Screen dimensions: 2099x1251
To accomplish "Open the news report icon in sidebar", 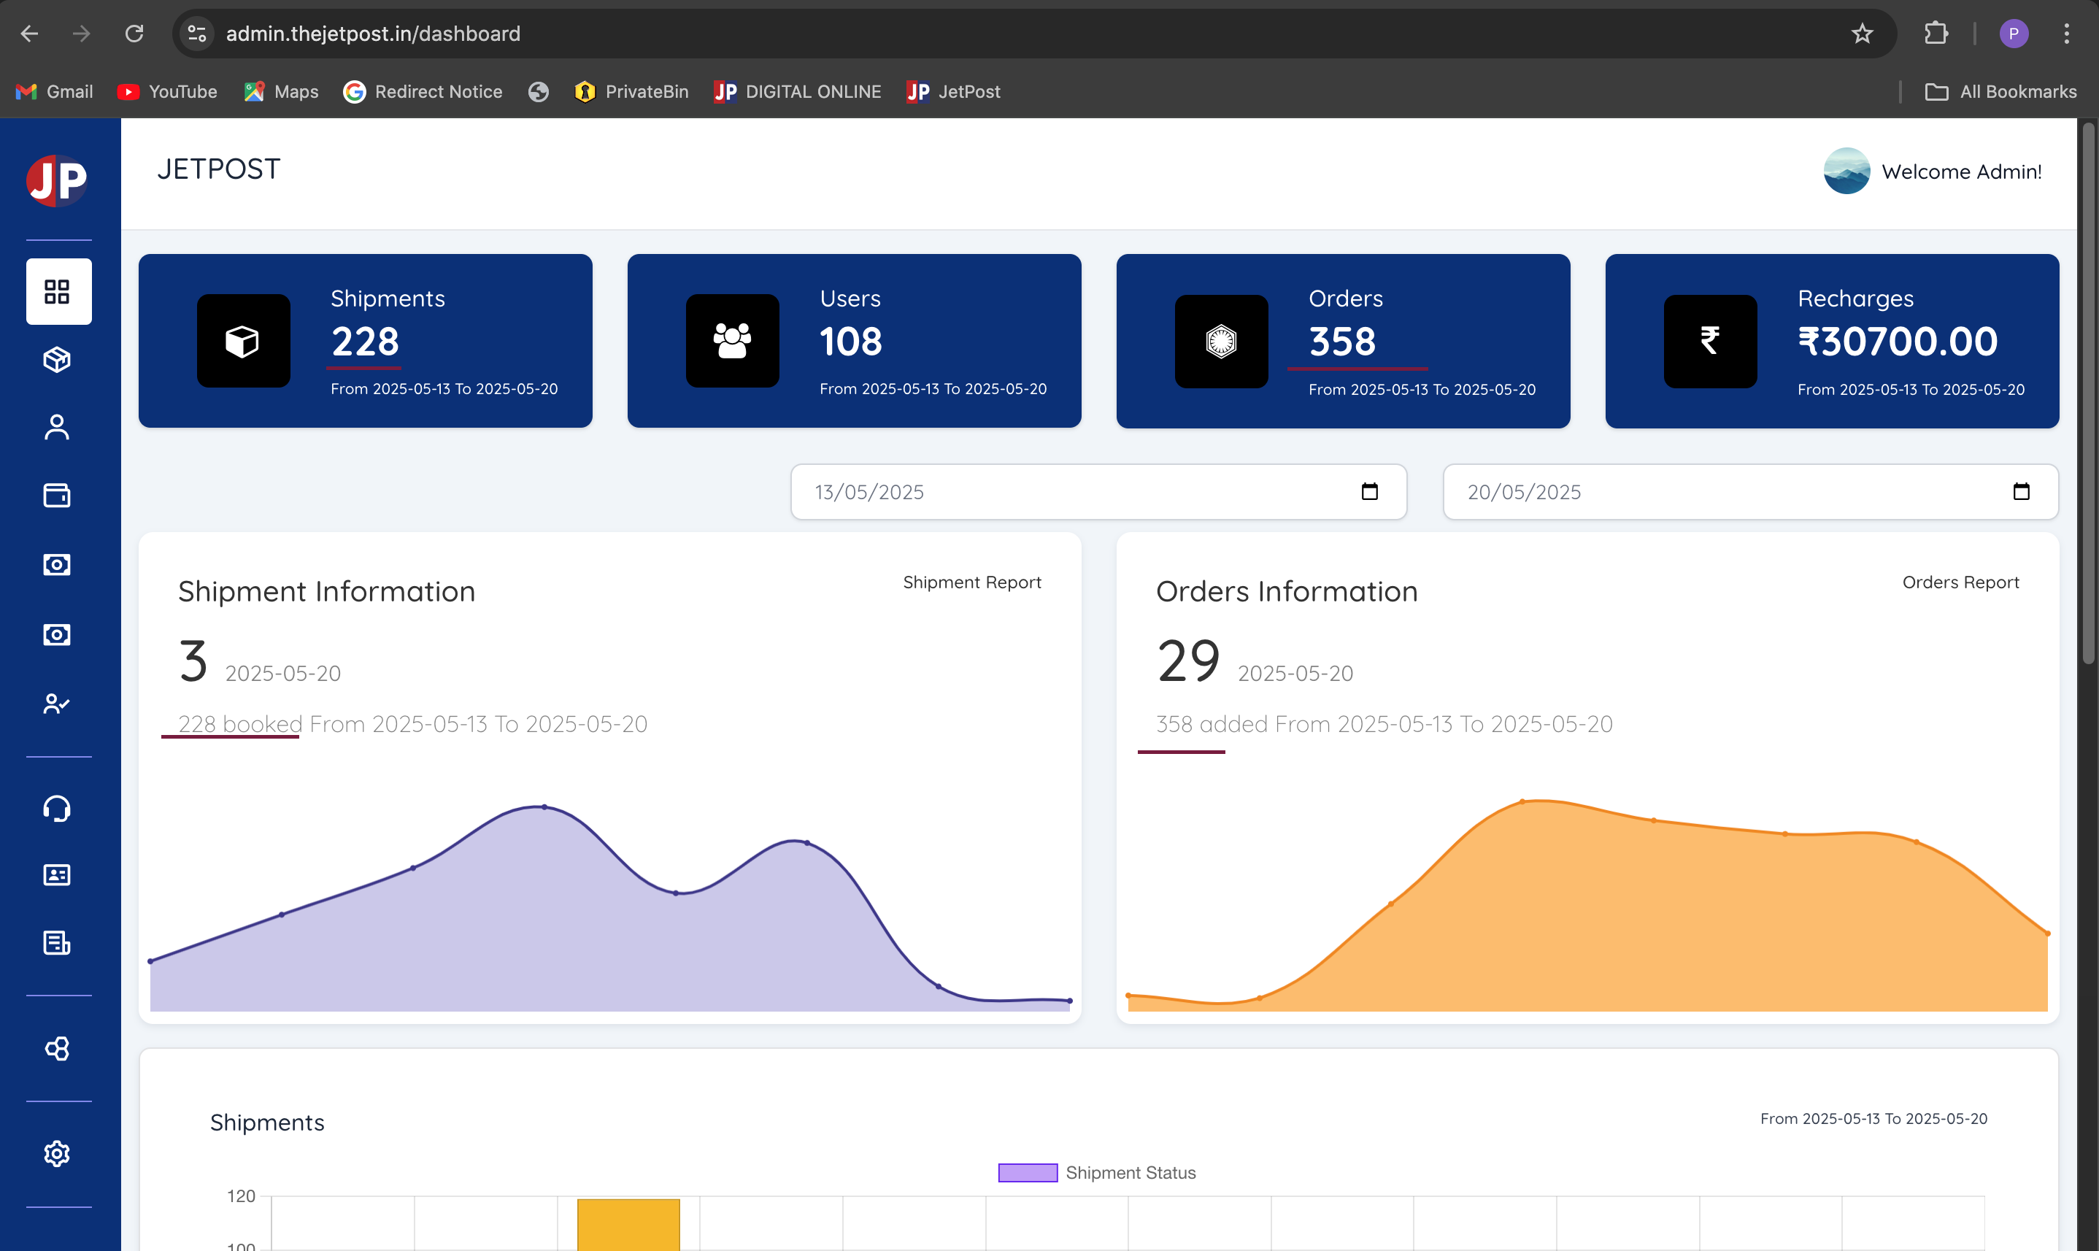I will coord(58,943).
